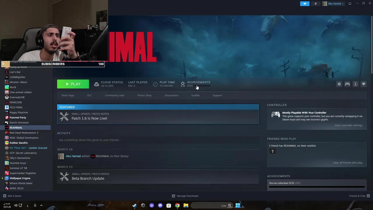Open the Points Shop tab
The width and height of the screenshot is (373, 210).
[144, 95]
